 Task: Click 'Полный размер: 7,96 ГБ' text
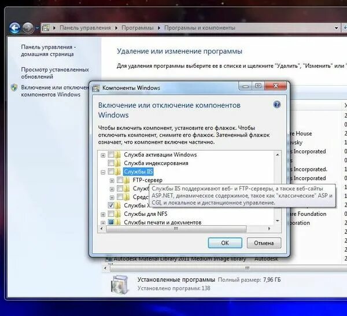point(249,280)
